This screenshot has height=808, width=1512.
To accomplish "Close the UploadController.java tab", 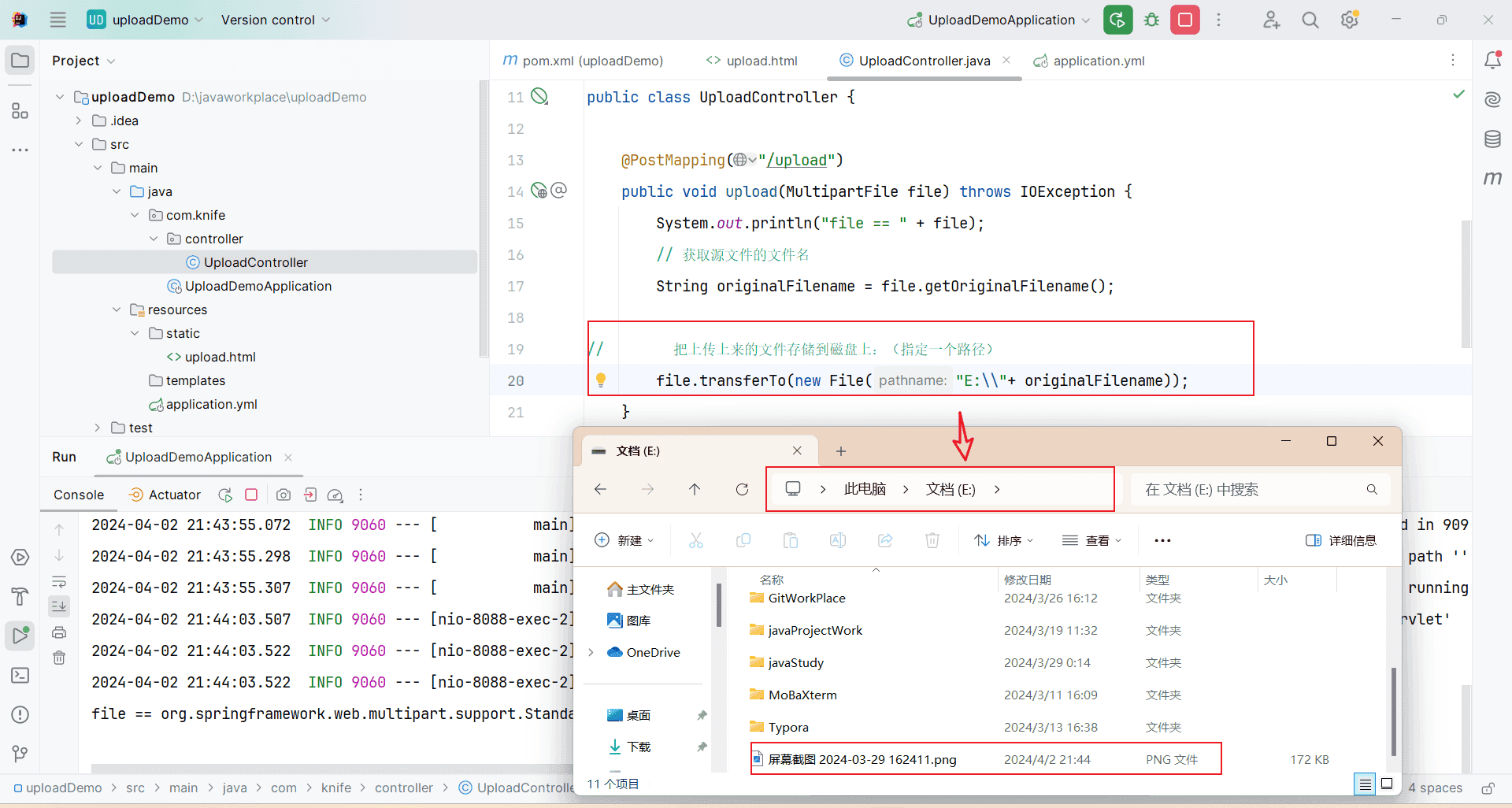I will [1006, 60].
